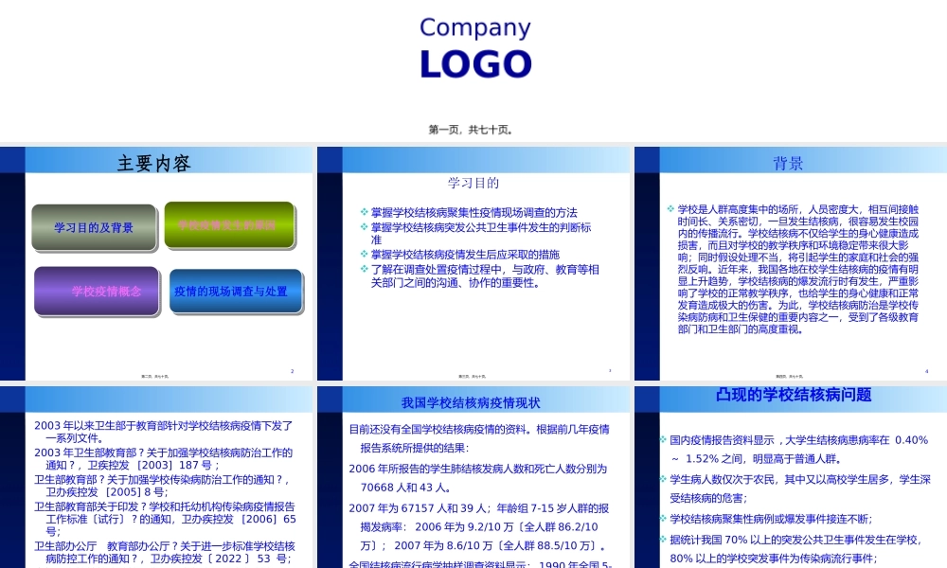947x568 pixels.
Task: Click the purple 学校疫情概念 block
Action: [95, 292]
